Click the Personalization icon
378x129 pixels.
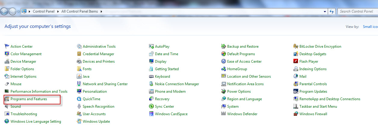pos(79,91)
